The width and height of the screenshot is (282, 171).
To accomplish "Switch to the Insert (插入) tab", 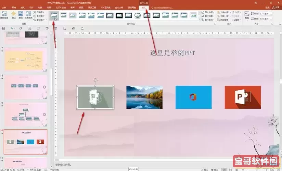I will (x=23, y=8).
